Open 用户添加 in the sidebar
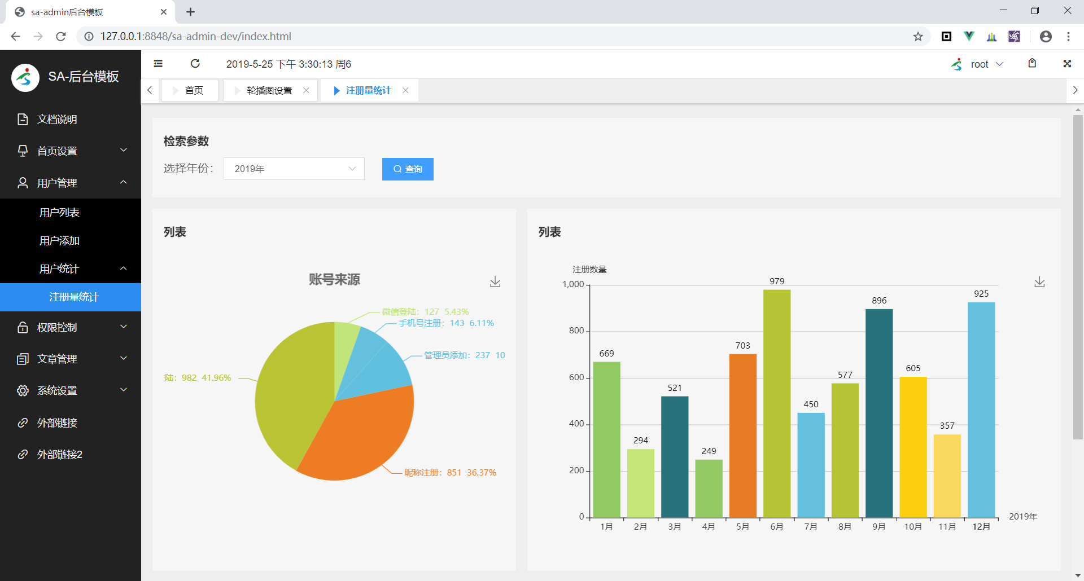 click(71, 241)
